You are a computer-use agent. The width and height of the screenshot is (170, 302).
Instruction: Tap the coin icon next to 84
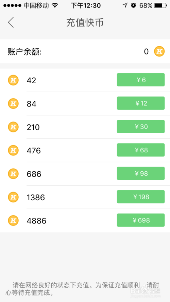(x=13, y=103)
